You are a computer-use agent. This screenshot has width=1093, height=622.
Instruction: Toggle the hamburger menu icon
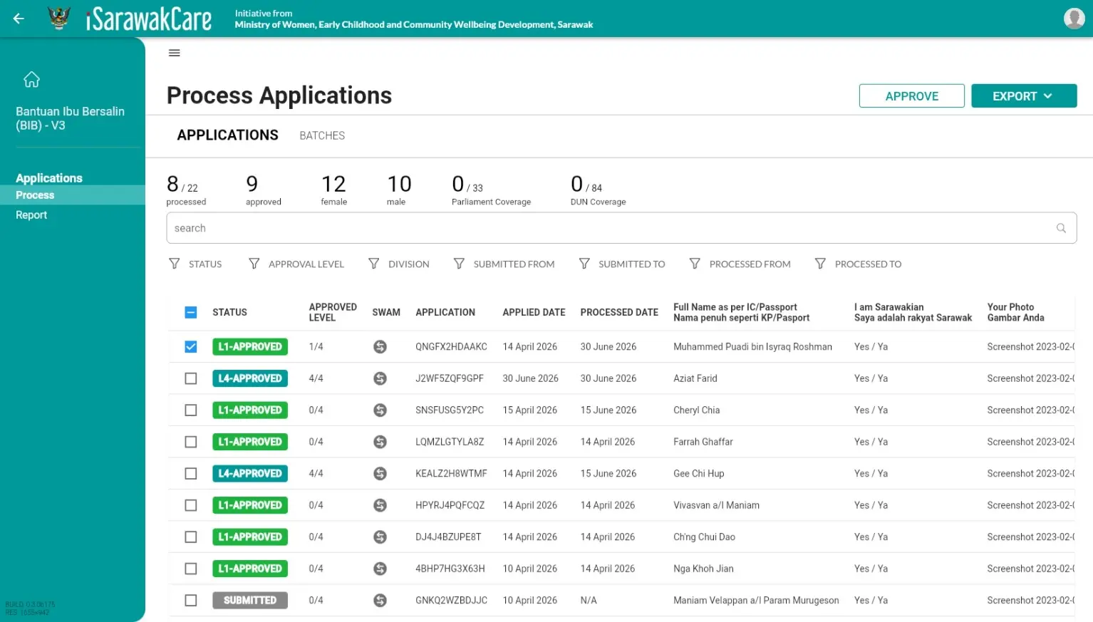174,53
